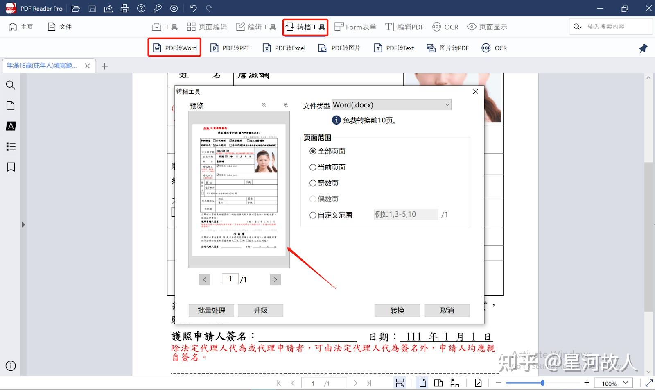Click the 转换 button to start conversion
This screenshot has height=390, width=655.
tap(397, 310)
